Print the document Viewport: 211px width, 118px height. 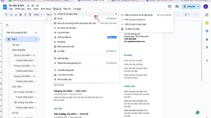(20, 15)
